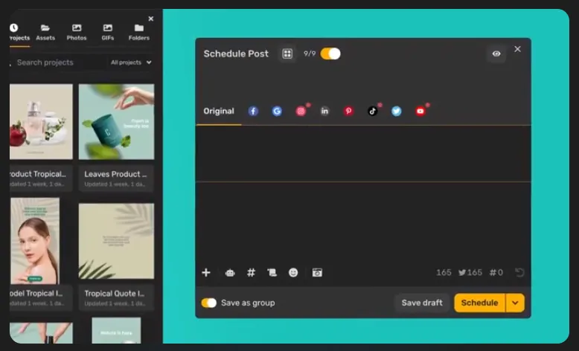Screen dimensions: 579x351
Task: Switch to the TikTok tab icon
Action: [372, 111]
